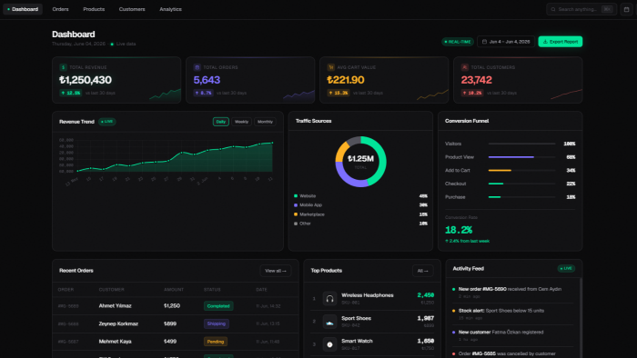Click the Other legend swatch

(296, 224)
